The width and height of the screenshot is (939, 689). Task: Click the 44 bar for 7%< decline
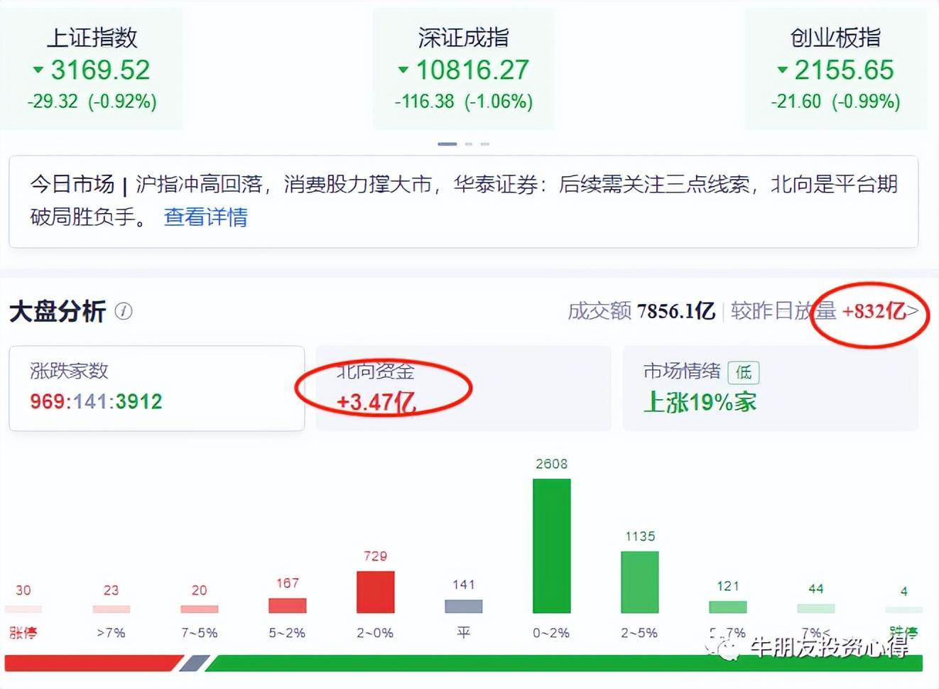pos(815,608)
